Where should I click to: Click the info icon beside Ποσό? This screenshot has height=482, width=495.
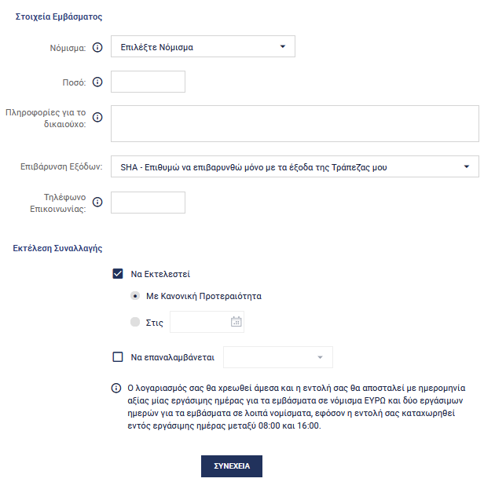pyautogui.click(x=97, y=82)
